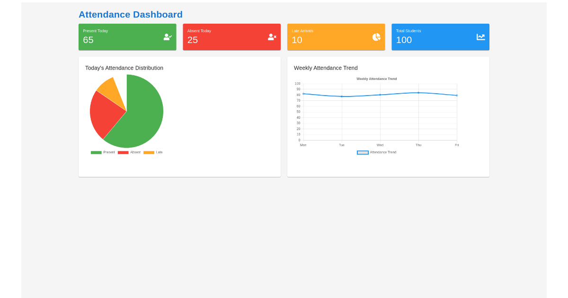This screenshot has width=568, height=298.
Task: Hide the Late slice via its legend entry
Action: click(x=159, y=152)
